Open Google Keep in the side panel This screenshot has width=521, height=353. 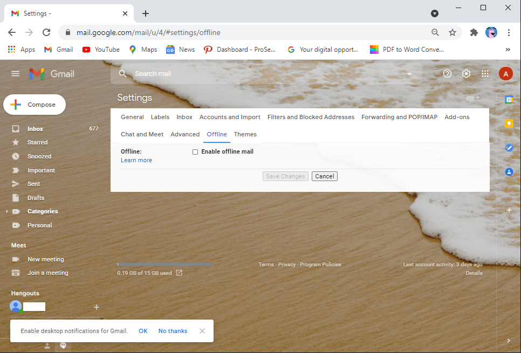tap(509, 123)
